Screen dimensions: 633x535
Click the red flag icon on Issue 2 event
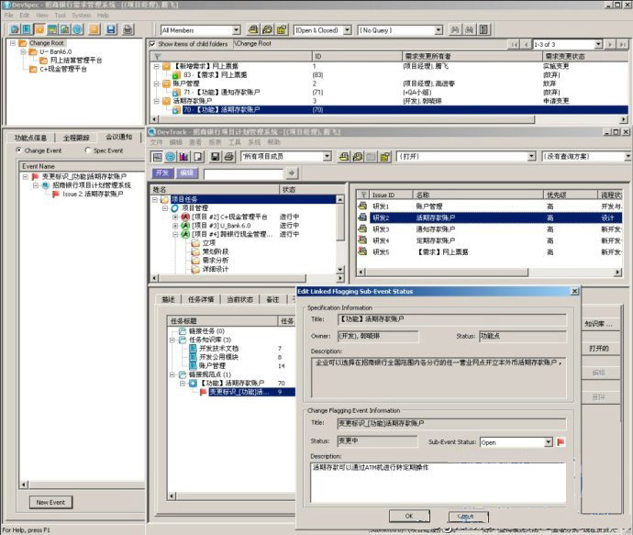tap(56, 195)
